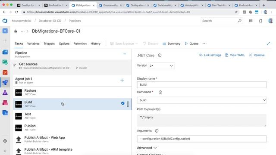276x155 pixels.
Task: Click the Arguments input field
Action: (x=201, y=139)
